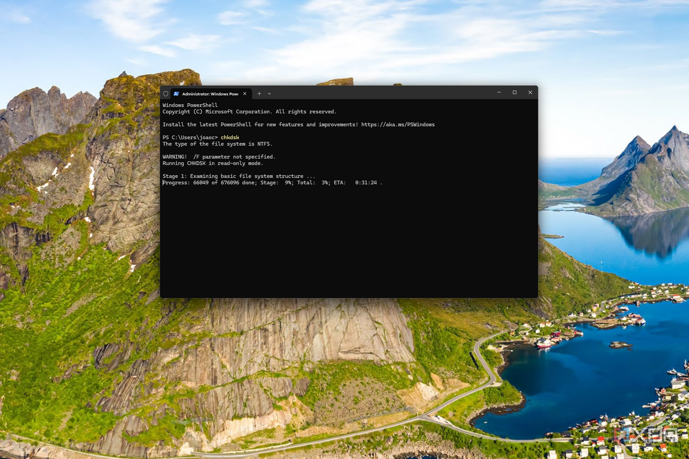This screenshot has height=459, width=689.
Task: Click the blinking cursor before the Progress line
Action: [x=163, y=182]
